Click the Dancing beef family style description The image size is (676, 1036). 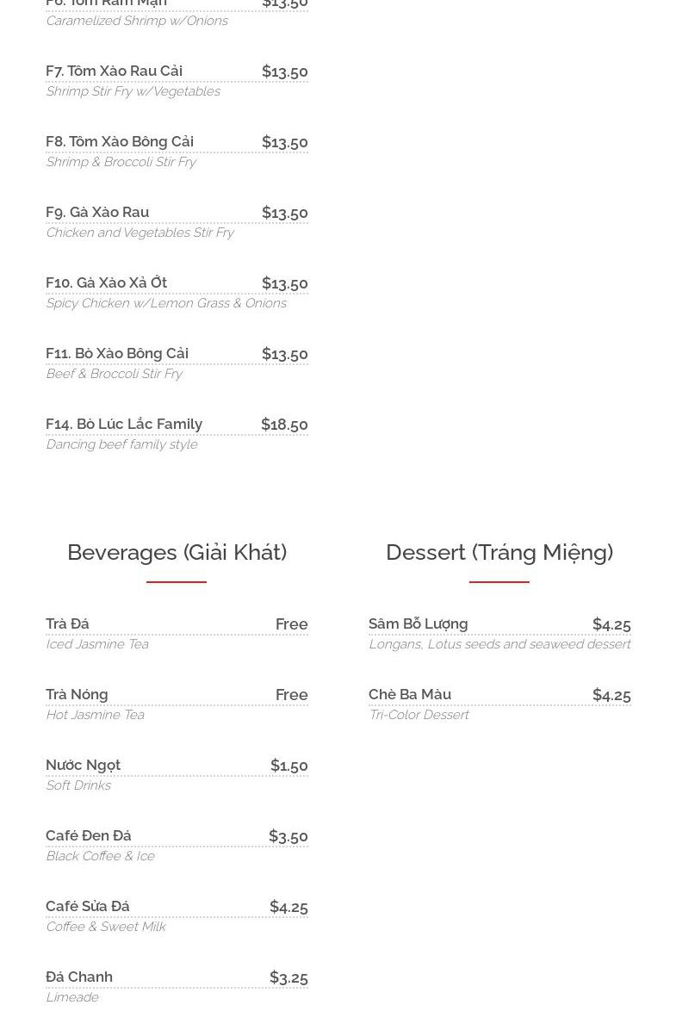tap(121, 444)
